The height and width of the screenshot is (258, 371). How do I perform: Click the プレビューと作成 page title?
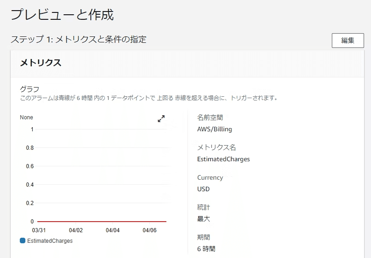tap(63, 15)
